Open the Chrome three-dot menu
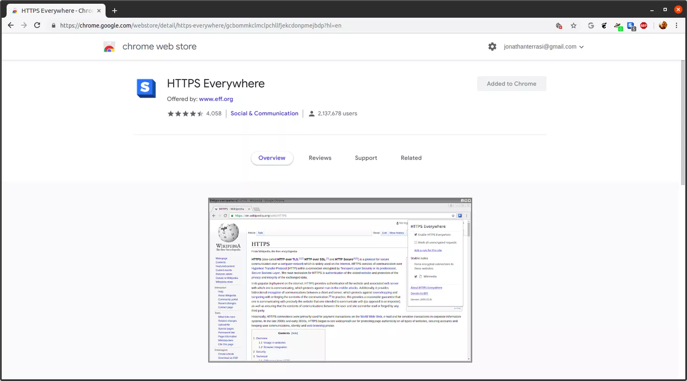Image resolution: width=687 pixels, height=381 pixels. [676, 26]
